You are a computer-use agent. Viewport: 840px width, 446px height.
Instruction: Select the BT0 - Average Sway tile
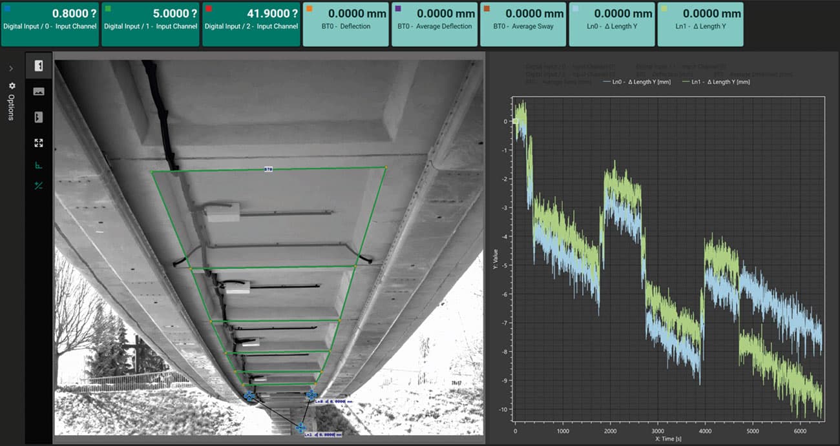tap(523, 25)
